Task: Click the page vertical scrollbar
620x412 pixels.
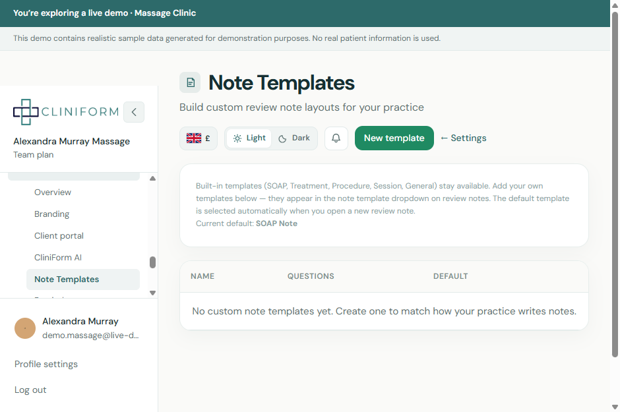Action: [615, 185]
